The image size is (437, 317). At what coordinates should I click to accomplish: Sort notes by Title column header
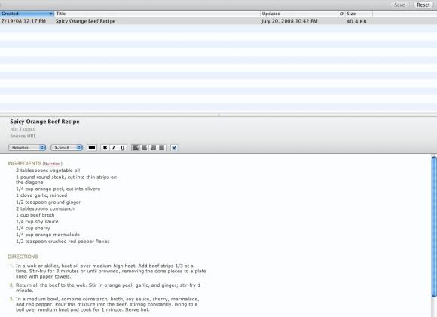(x=157, y=14)
